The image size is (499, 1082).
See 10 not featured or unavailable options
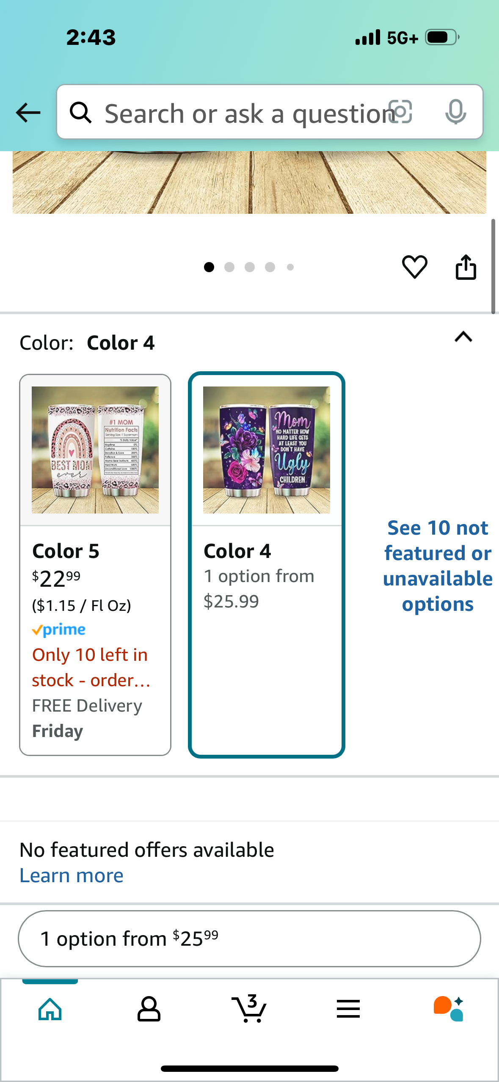pyautogui.click(x=438, y=566)
